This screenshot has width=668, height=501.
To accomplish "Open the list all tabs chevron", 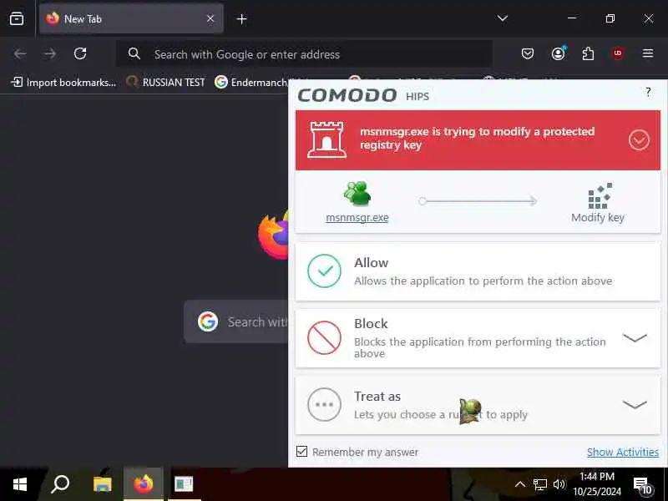I will click(503, 18).
